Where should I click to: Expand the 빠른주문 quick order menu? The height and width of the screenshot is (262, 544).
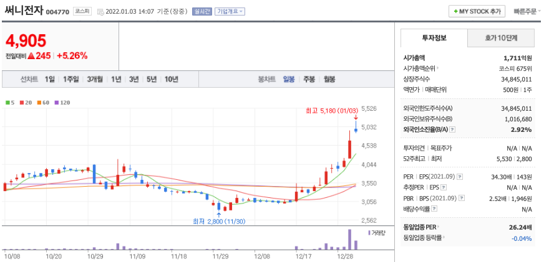point(527,11)
